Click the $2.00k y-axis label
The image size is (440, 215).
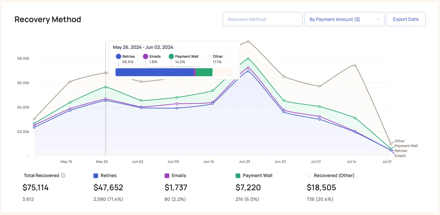(23, 132)
